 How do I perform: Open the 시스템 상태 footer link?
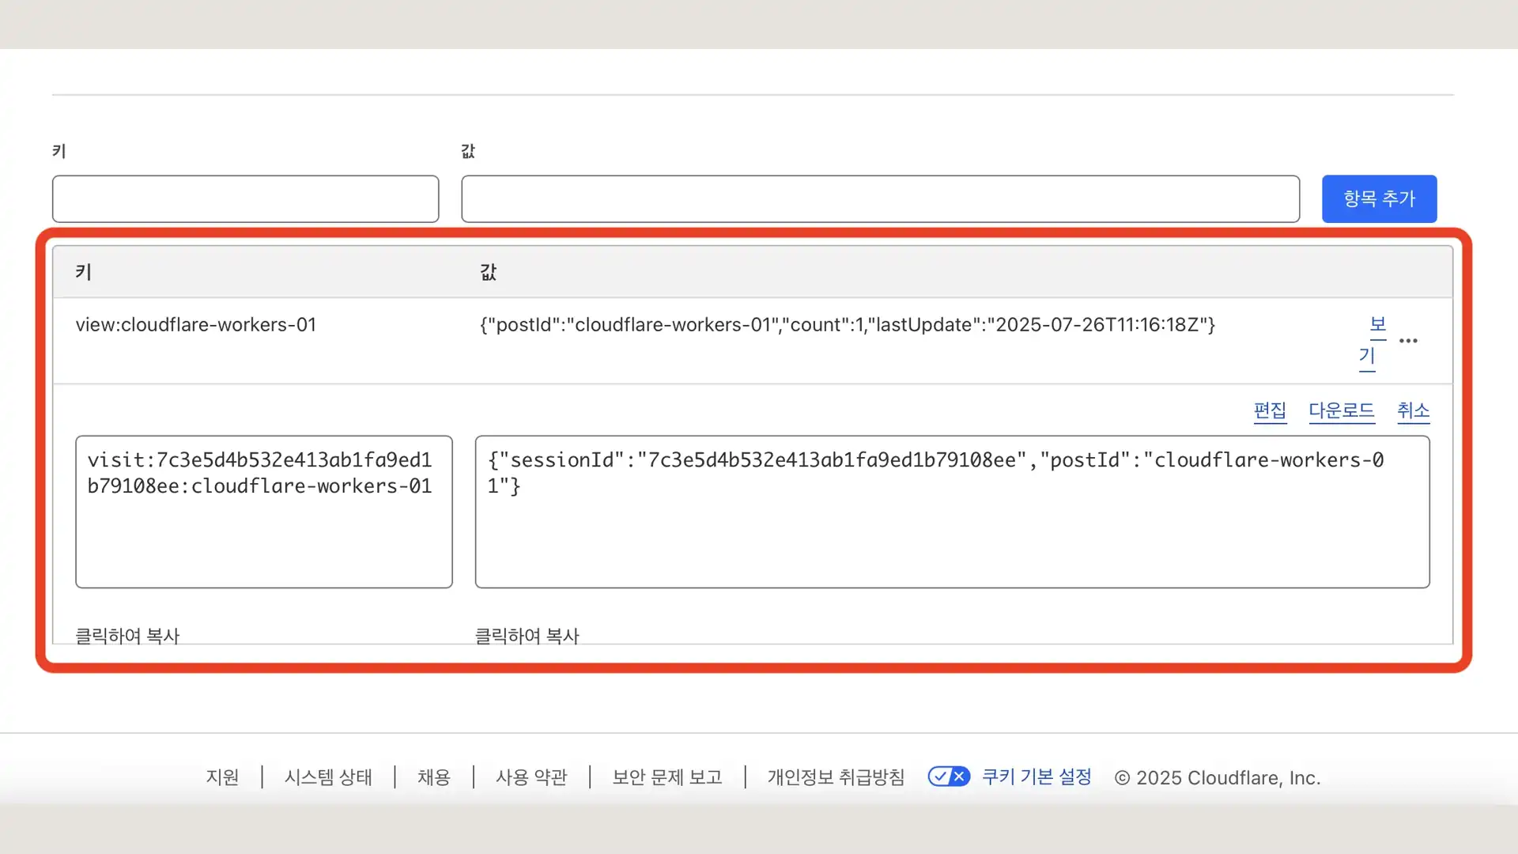click(328, 777)
